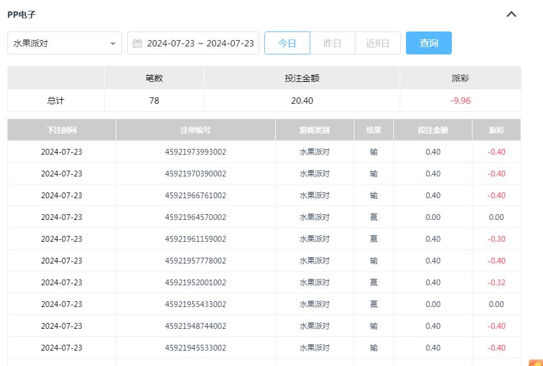Open the 水果派对 game selector dropdown
Screen dimensions: 543x366
pyautogui.click(x=65, y=43)
